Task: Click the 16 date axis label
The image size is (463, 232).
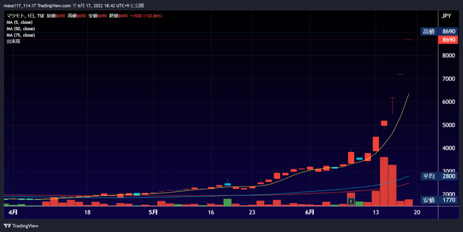Action: coord(211,212)
